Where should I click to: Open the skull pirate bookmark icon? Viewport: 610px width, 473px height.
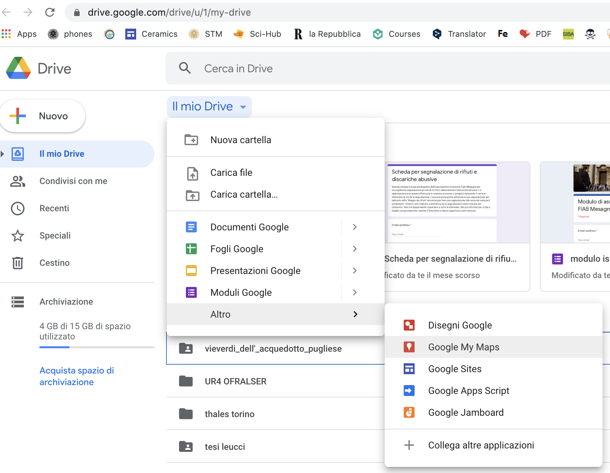(590, 34)
